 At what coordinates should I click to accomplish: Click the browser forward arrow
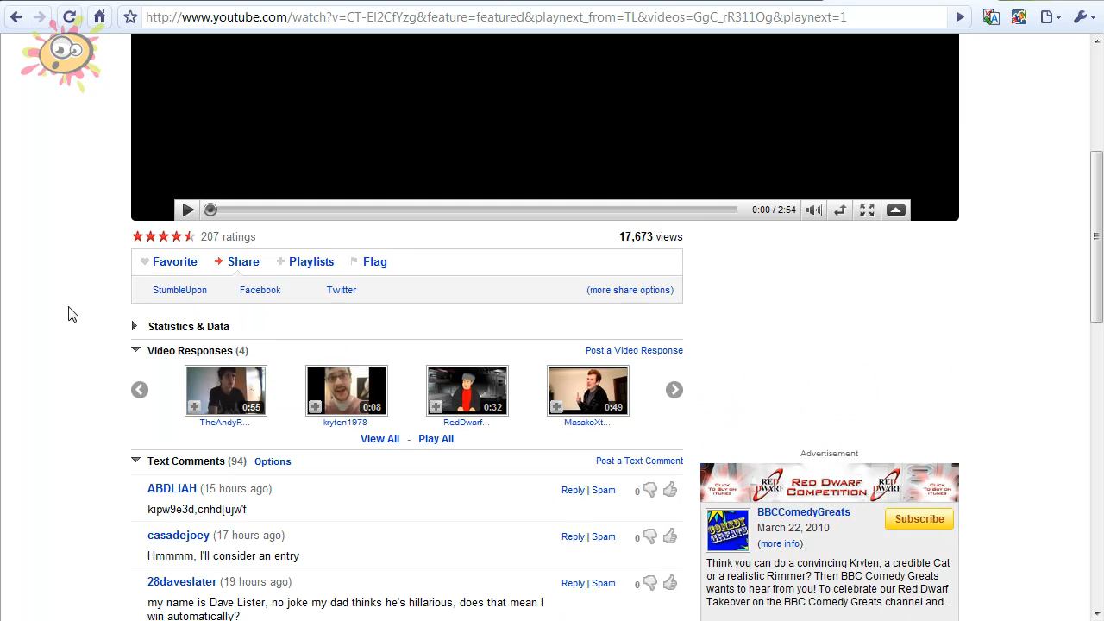tap(40, 16)
